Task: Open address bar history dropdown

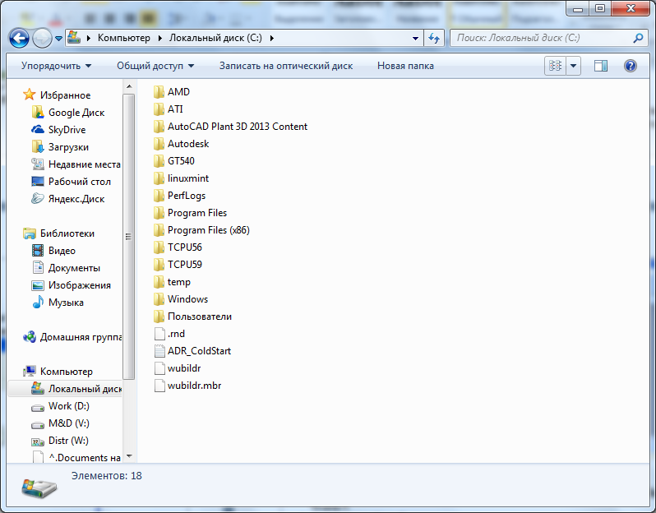Action: pyautogui.click(x=415, y=38)
